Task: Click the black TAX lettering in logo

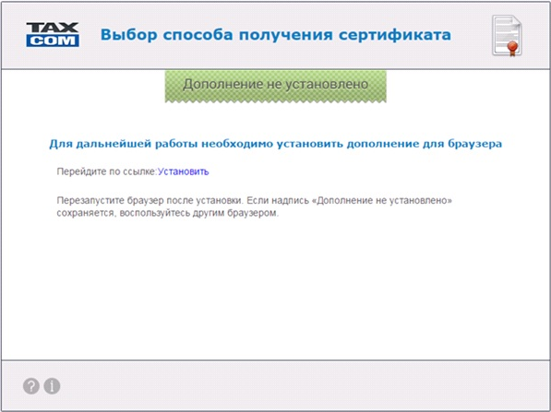Action: tap(53, 28)
